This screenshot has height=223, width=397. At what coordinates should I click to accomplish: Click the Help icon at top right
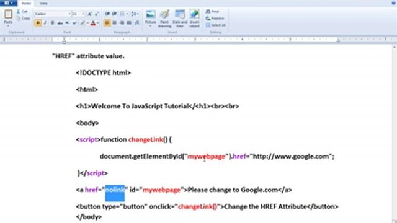pos(394,2)
